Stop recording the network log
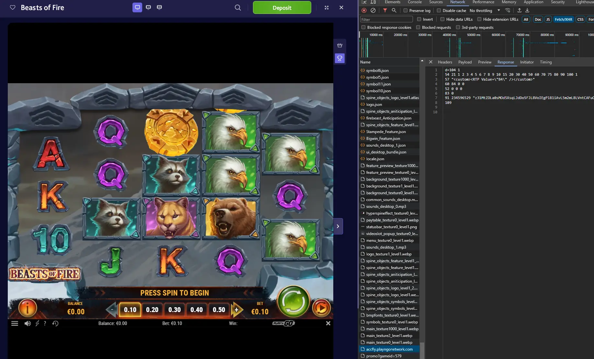Image resolution: width=594 pixels, height=359 pixels. pos(364,10)
